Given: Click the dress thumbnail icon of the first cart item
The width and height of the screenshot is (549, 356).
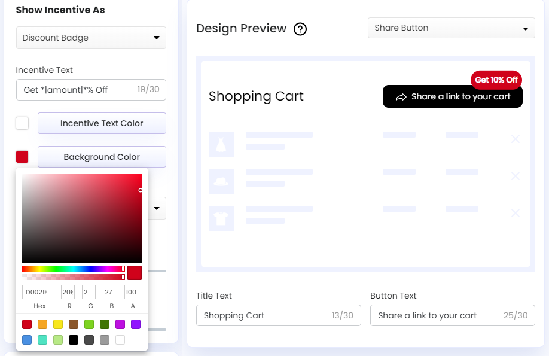Looking at the screenshot, I should [221, 144].
